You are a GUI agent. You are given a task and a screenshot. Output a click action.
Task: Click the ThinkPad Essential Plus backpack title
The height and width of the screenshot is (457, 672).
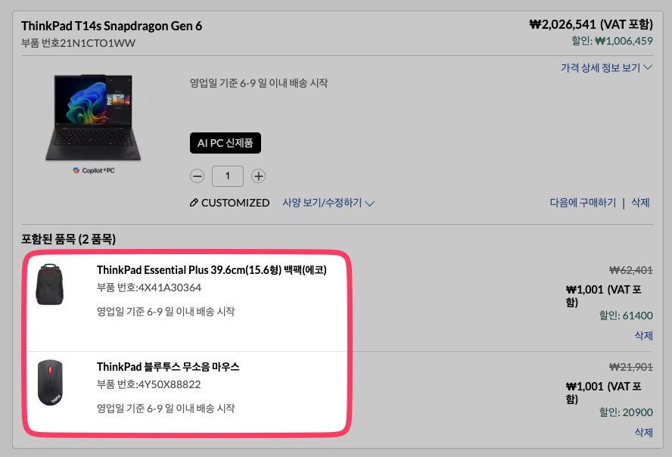tap(212, 270)
